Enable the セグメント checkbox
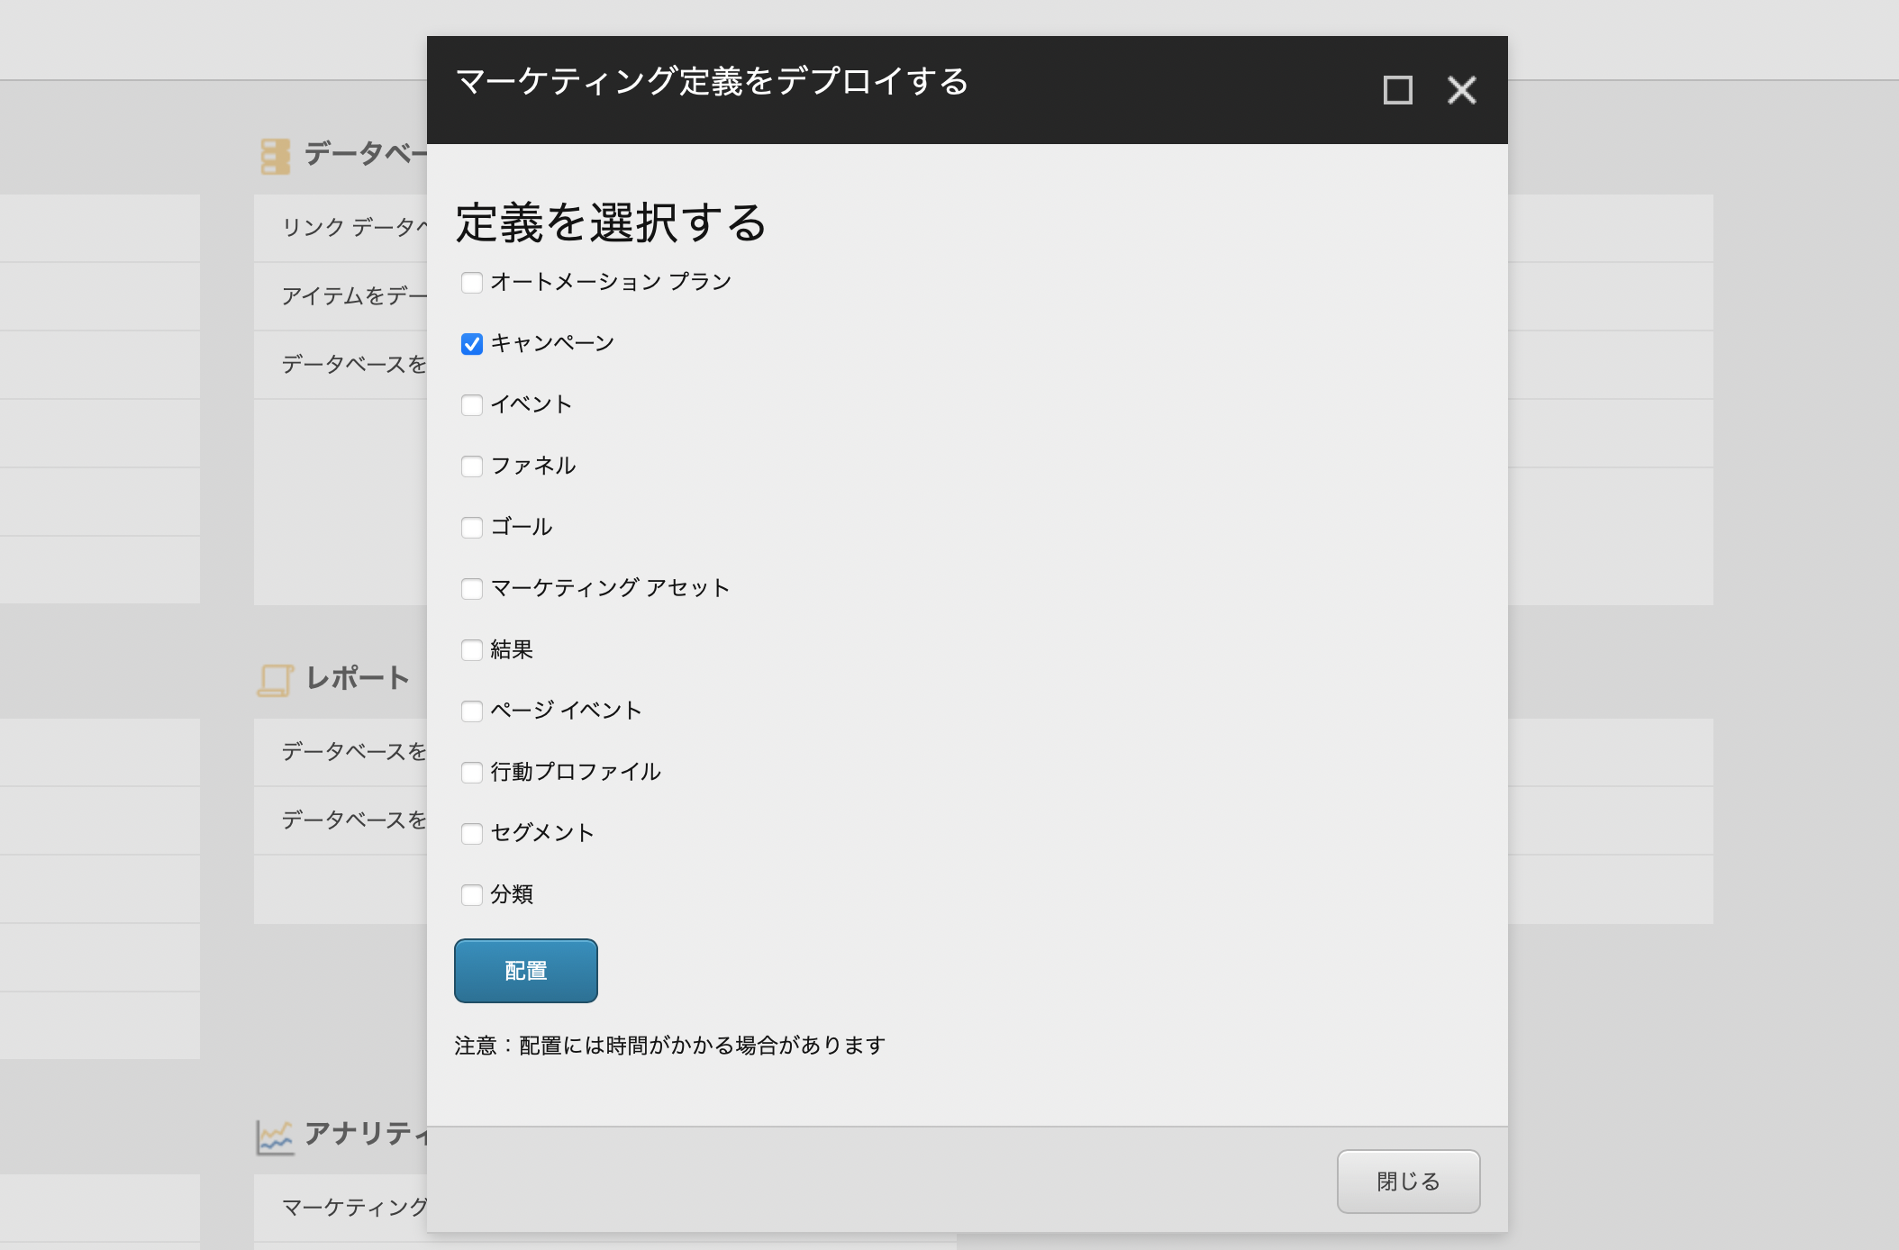This screenshot has width=1899, height=1250. click(x=472, y=834)
